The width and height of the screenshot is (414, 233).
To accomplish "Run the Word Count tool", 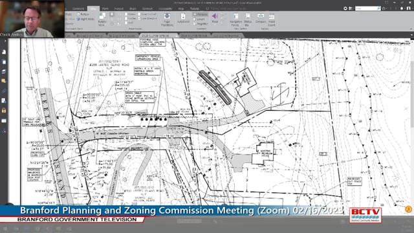I will [272, 19].
